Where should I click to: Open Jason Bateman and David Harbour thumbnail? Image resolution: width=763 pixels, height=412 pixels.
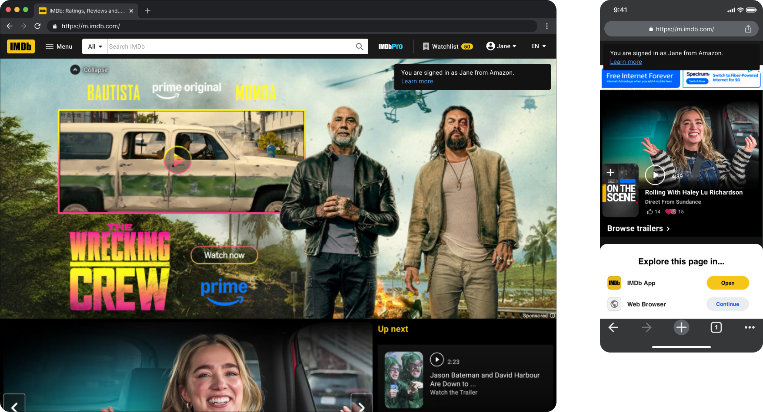404,380
